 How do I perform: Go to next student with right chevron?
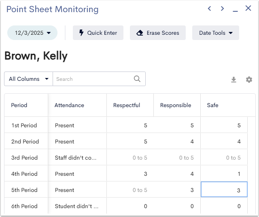222,8
